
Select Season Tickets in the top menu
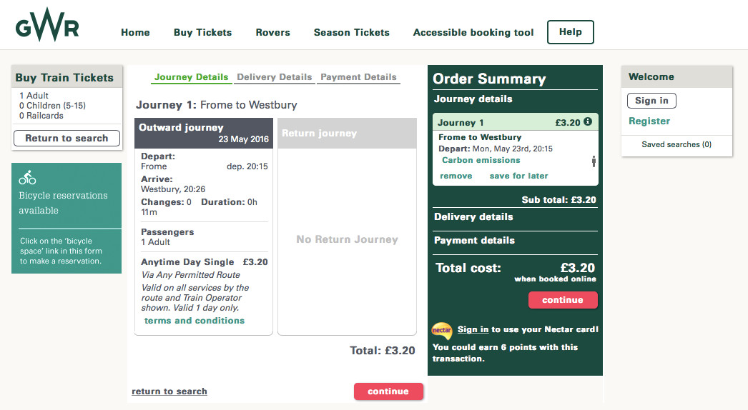[x=351, y=32]
